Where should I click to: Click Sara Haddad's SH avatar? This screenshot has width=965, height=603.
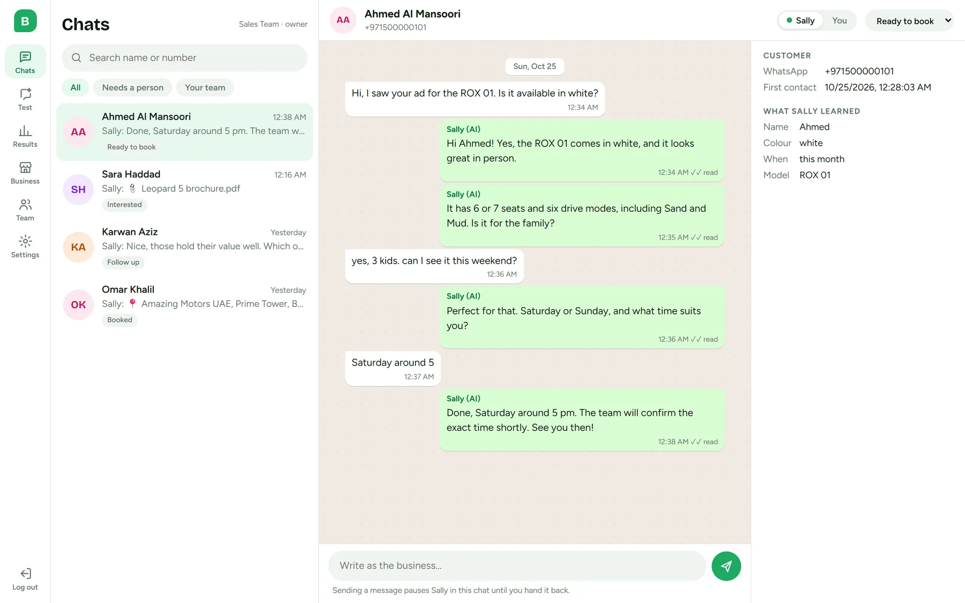(x=78, y=189)
